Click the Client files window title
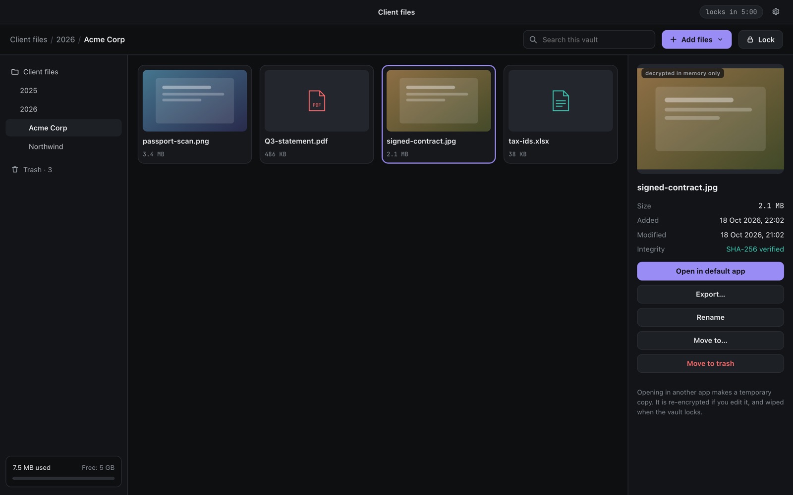This screenshot has width=793, height=495. [x=396, y=12]
